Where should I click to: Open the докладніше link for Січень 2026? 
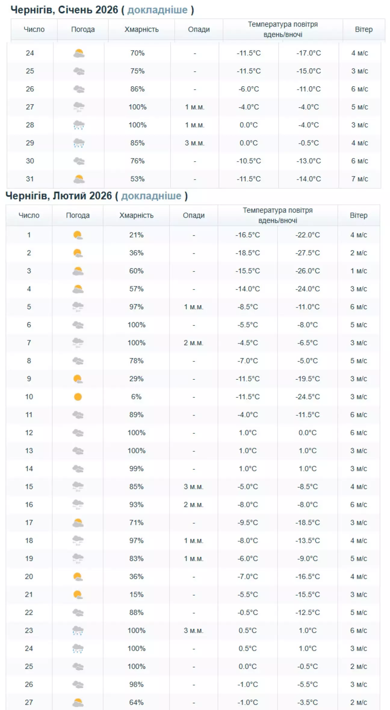point(157,10)
